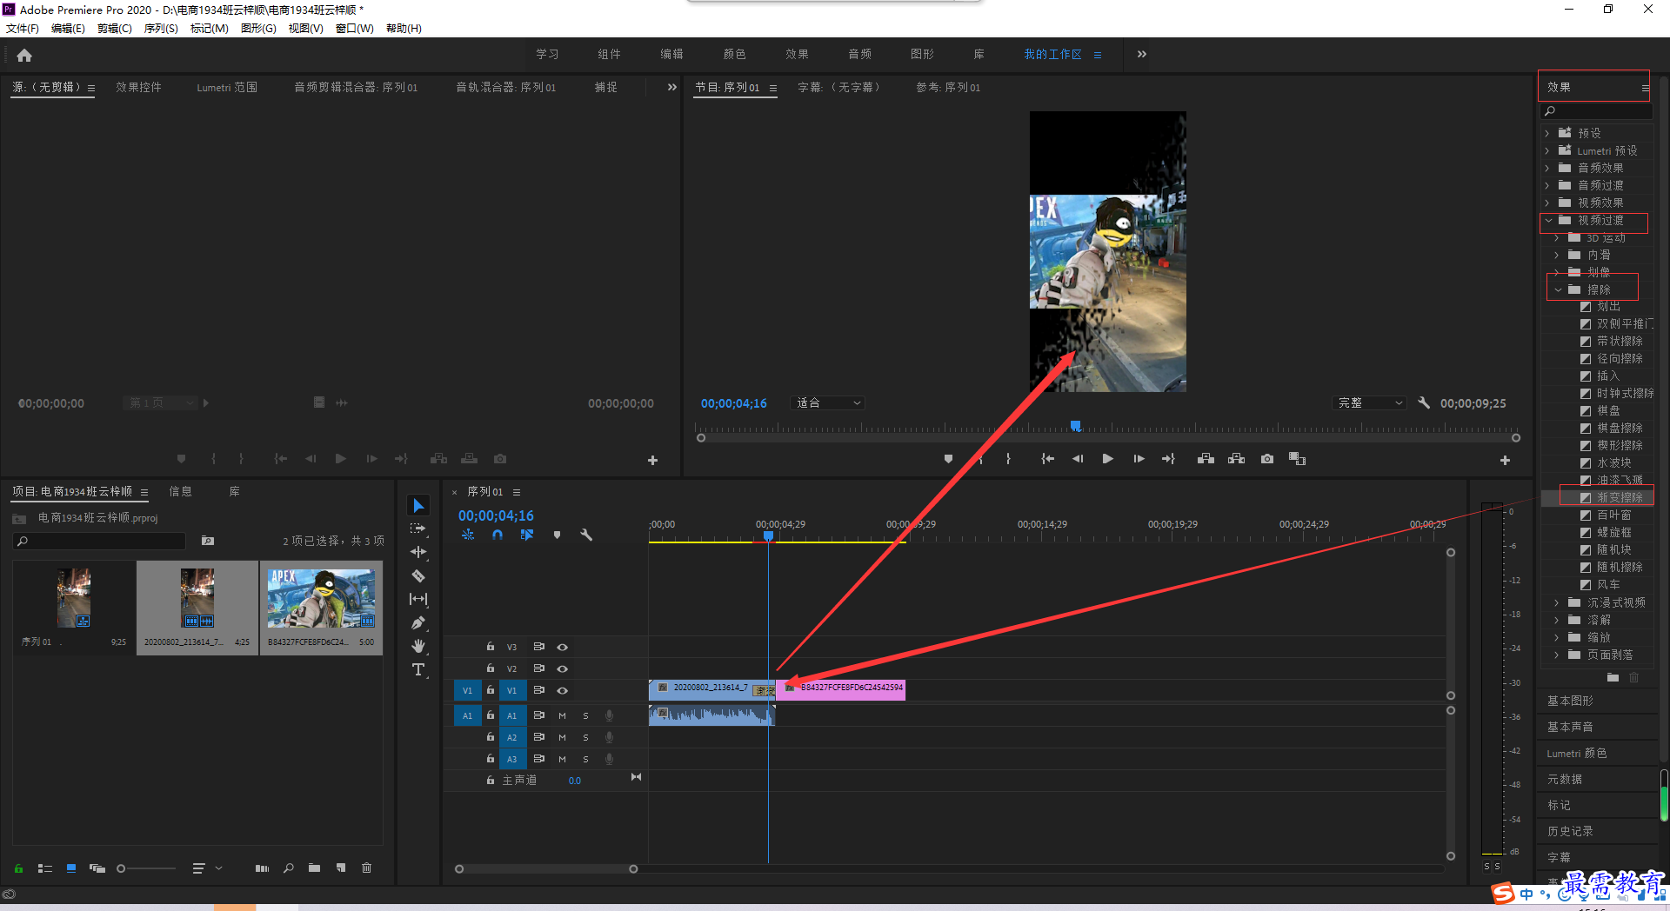Click the Lift button in program monitor
This screenshot has height=911, width=1670.
click(1206, 459)
